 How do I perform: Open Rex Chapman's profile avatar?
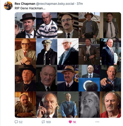coord(8,6)
